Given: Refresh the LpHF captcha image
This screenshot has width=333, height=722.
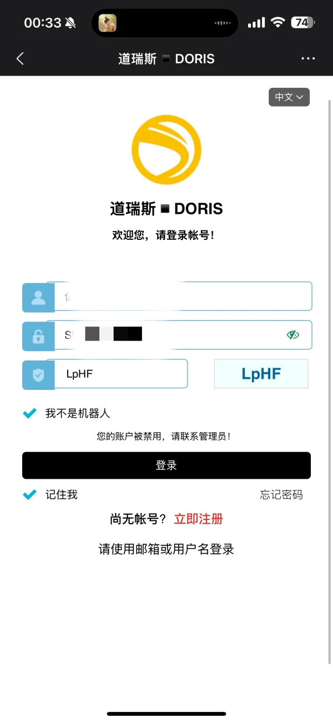Looking at the screenshot, I should [x=261, y=374].
